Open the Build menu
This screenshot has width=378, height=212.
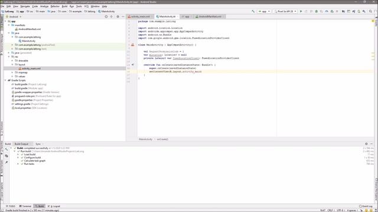coord(64,6)
